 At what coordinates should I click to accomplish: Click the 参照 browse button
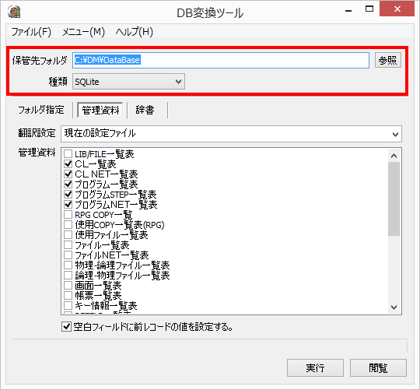tap(387, 60)
